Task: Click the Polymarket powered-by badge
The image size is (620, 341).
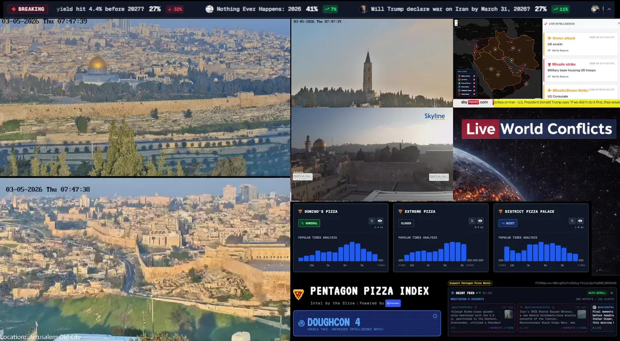Action: pos(393,303)
